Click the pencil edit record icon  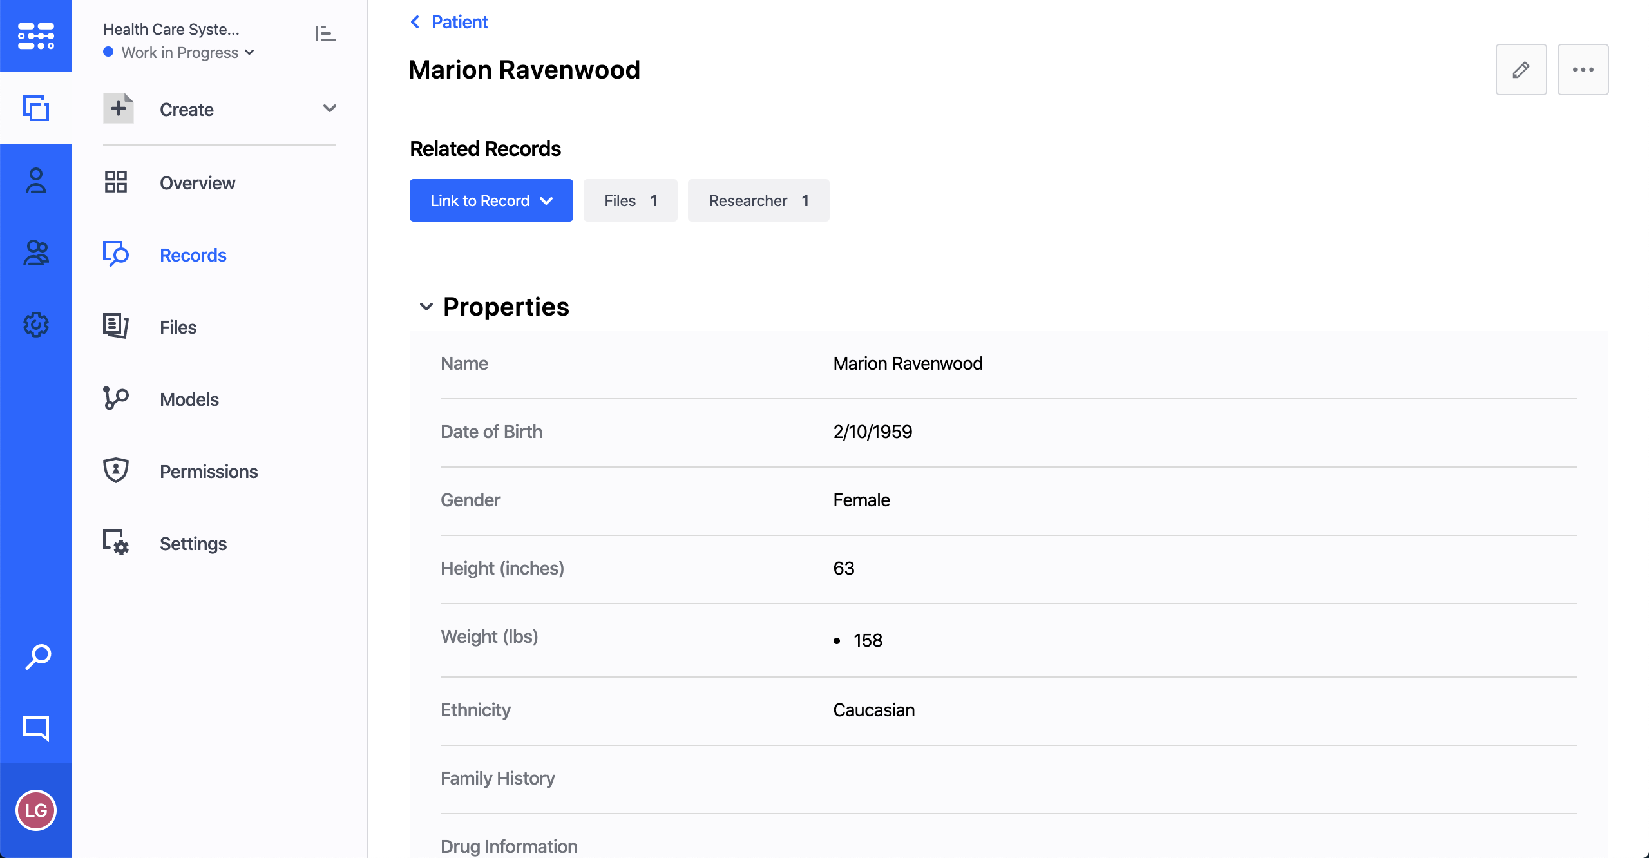click(x=1521, y=70)
